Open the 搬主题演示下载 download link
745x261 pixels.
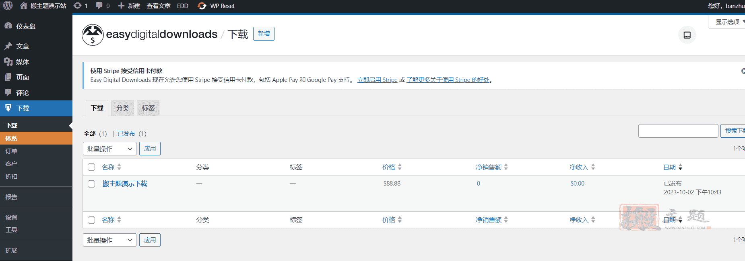tap(125, 184)
